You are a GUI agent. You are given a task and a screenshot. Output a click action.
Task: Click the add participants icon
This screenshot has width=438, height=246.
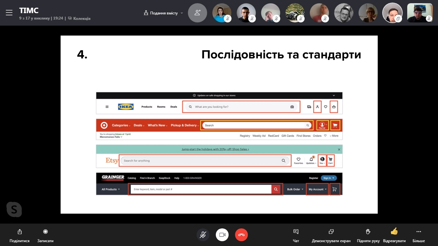tap(198, 13)
